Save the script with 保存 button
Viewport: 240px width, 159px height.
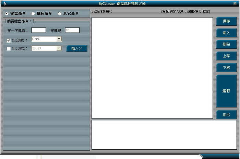226,21
